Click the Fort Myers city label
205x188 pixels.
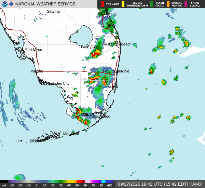[34, 50]
